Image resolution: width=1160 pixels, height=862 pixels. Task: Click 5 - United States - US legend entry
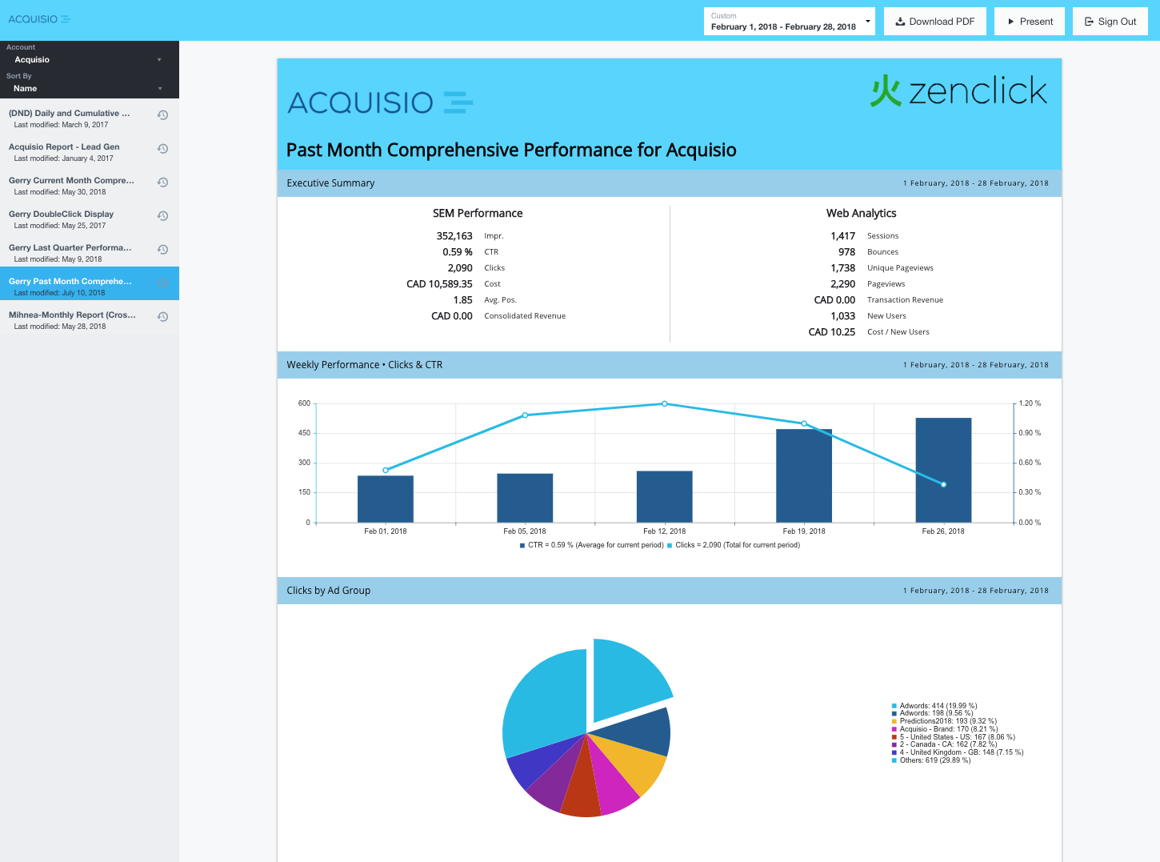pos(954,737)
